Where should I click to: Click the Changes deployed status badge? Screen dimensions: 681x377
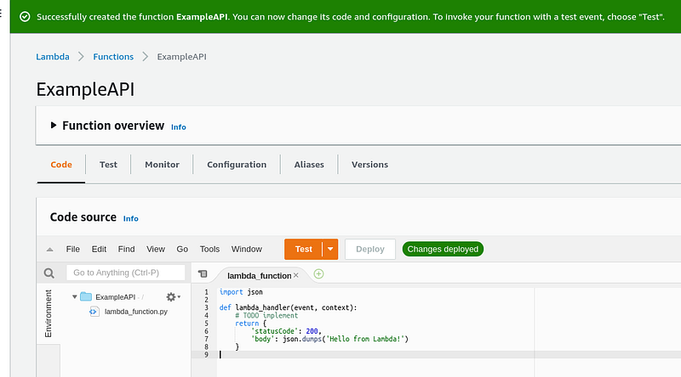443,249
